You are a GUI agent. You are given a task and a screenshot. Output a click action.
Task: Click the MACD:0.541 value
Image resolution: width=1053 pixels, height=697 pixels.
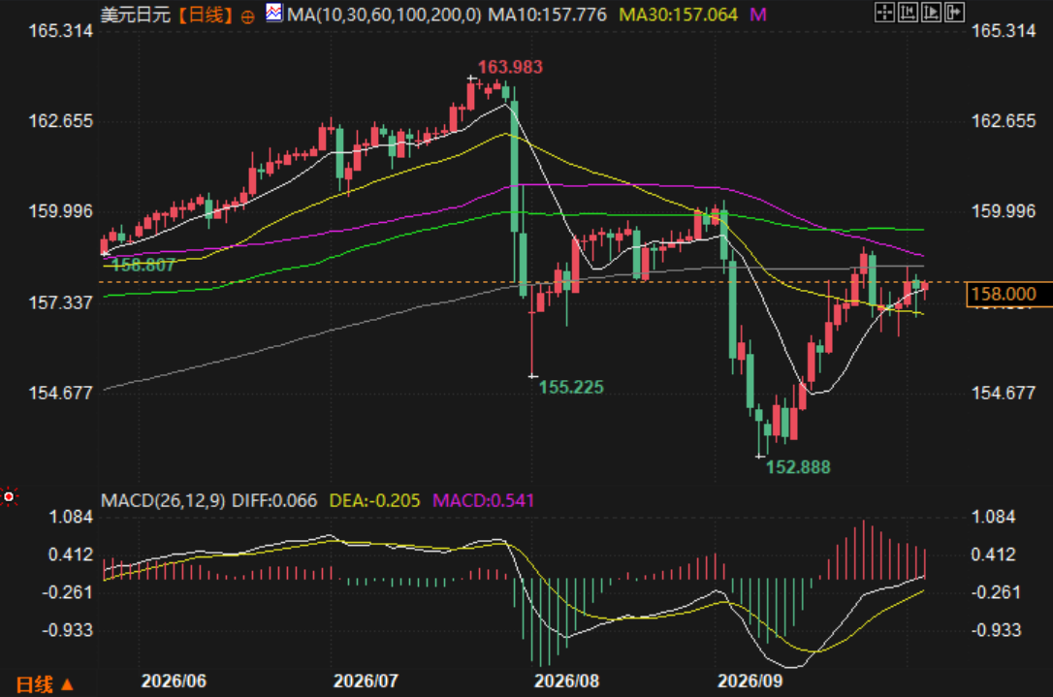[484, 501]
